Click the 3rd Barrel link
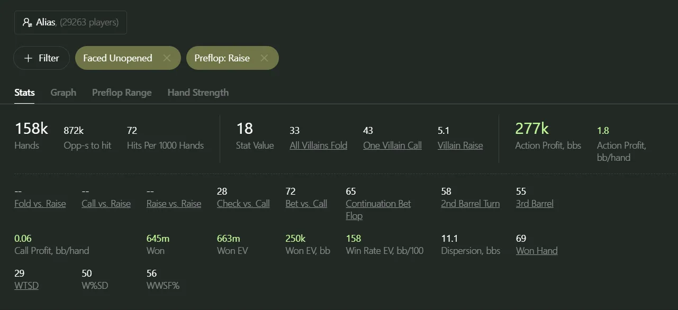Viewport: 678px width, 310px height. coord(535,204)
